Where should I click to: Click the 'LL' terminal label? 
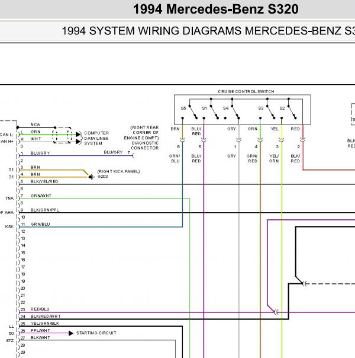(x=11, y=326)
